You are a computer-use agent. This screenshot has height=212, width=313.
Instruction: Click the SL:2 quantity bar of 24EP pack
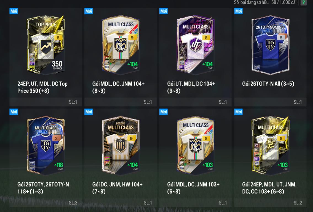coord(270,203)
